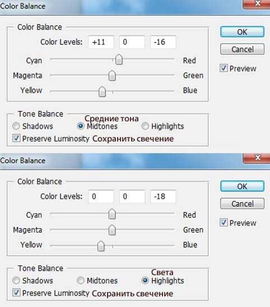Image resolution: width=270 pixels, height=307 pixels.
Task: Toggle Preview checkbox in the lower dialog
Action: (224, 223)
